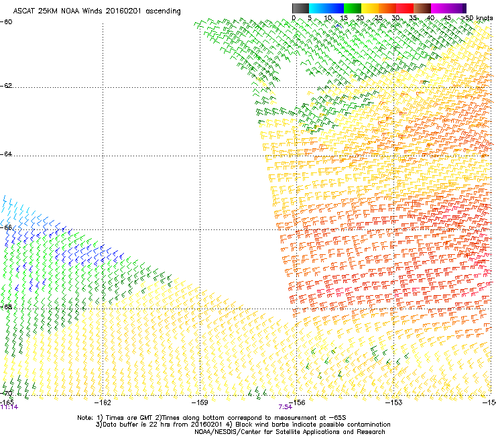Click the -62 latitude axis label

(x=6, y=86)
